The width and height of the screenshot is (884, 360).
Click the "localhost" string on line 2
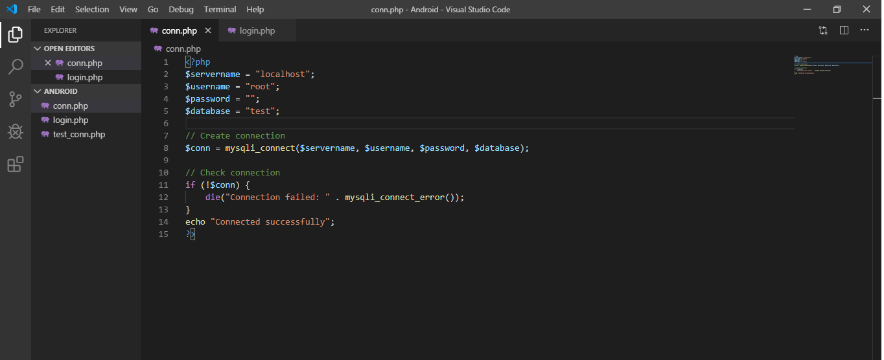coord(283,74)
